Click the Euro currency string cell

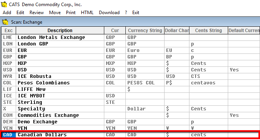pyautogui.click(x=145, y=50)
